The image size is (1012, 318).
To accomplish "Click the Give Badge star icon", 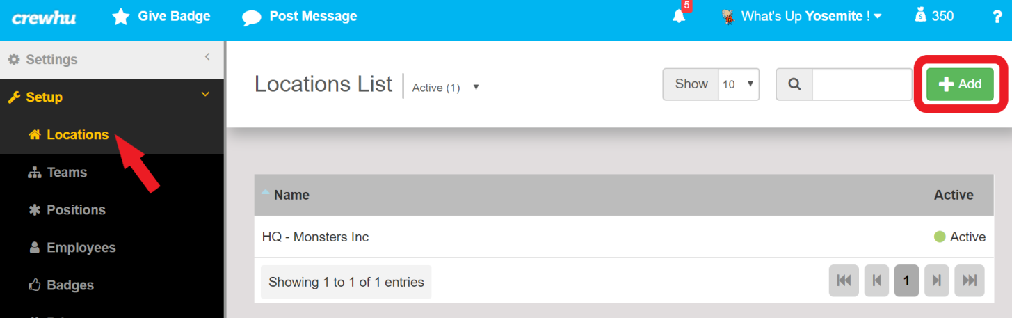I will [121, 17].
